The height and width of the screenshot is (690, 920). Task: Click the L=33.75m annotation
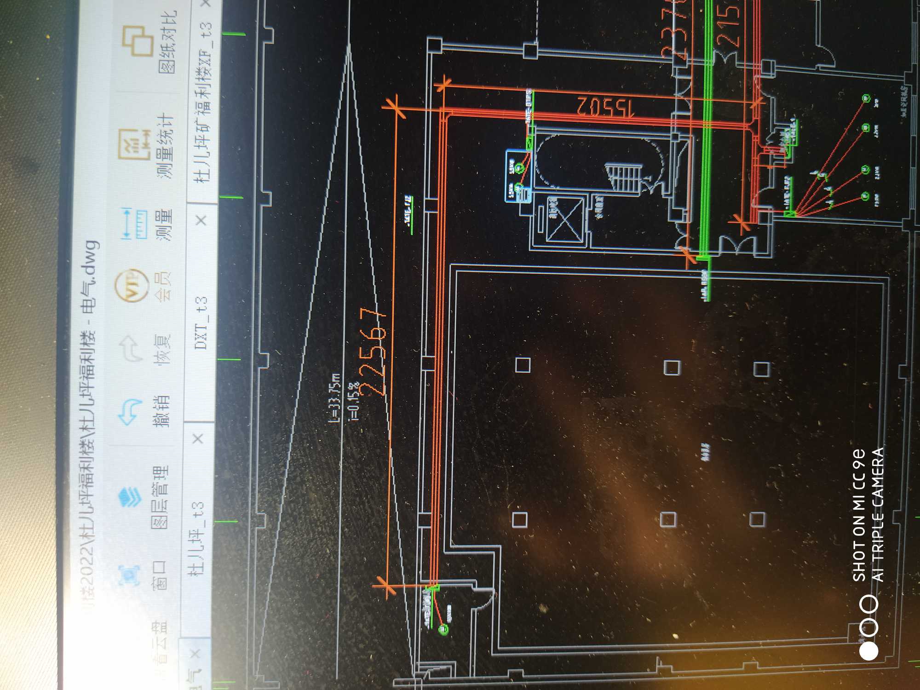[x=335, y=398]
